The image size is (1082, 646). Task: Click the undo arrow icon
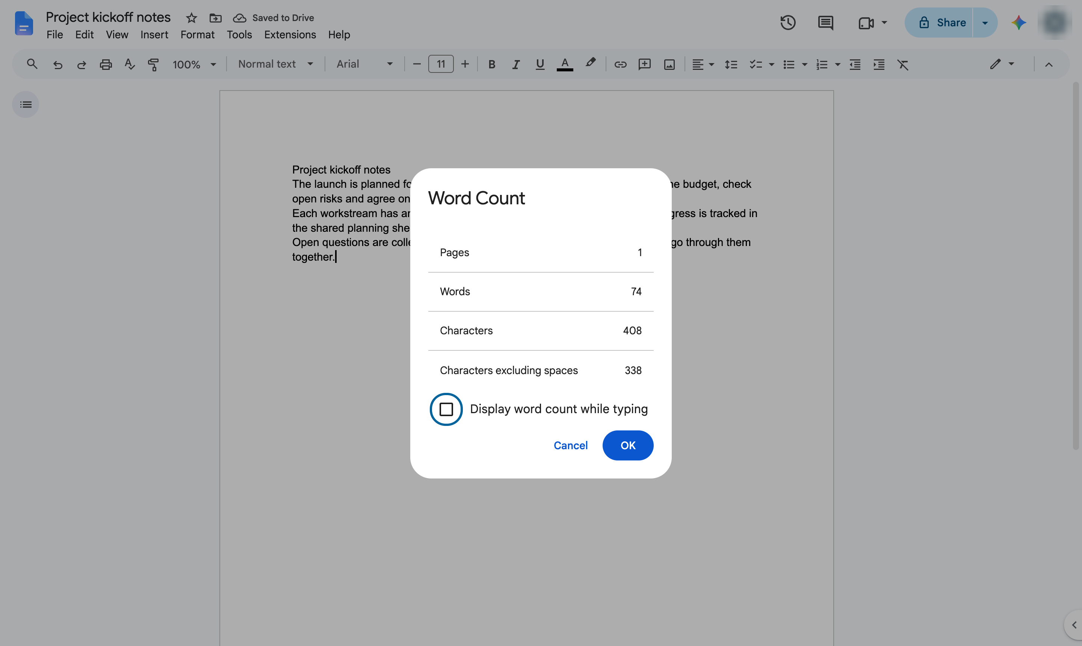click(58, 65)
